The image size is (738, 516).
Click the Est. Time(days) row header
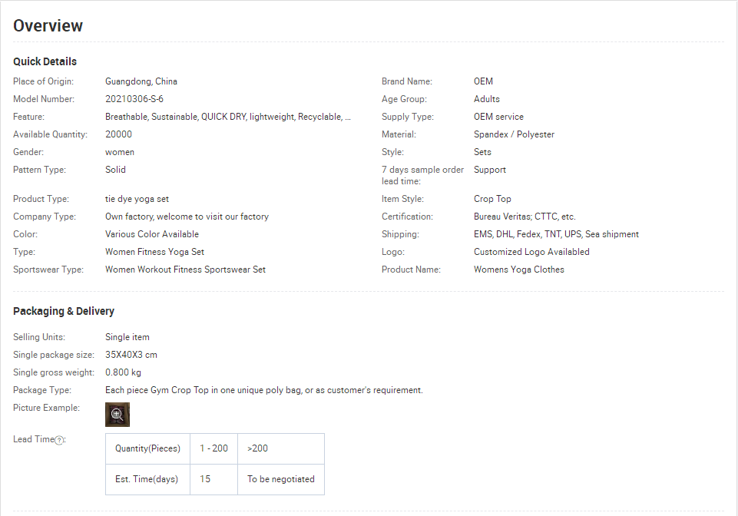point(147,479)
